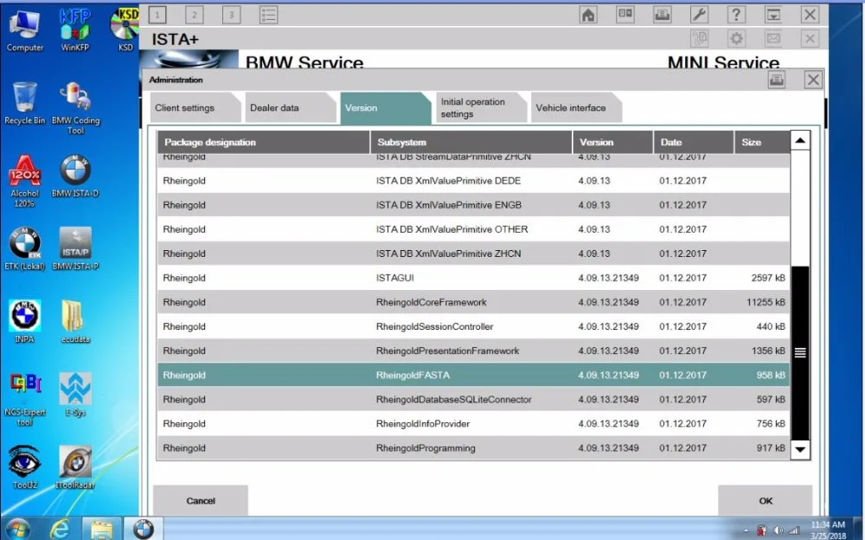Select the Version tab
This screenshot has width=865, height=540.
[x=385, y=107]
